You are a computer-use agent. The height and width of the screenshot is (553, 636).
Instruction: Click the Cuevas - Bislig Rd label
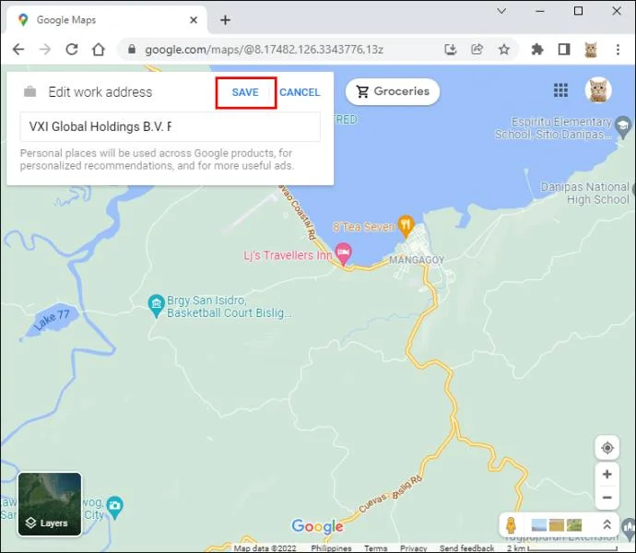click(390, 494)
